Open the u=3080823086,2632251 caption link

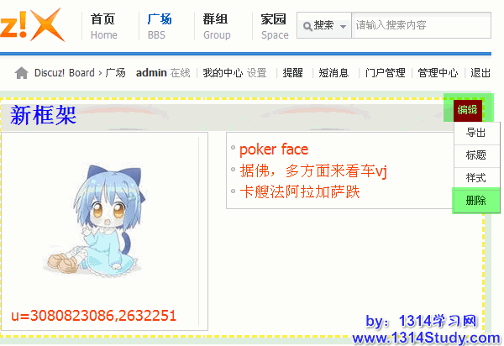pyautogui.click(x=93, y=316)
